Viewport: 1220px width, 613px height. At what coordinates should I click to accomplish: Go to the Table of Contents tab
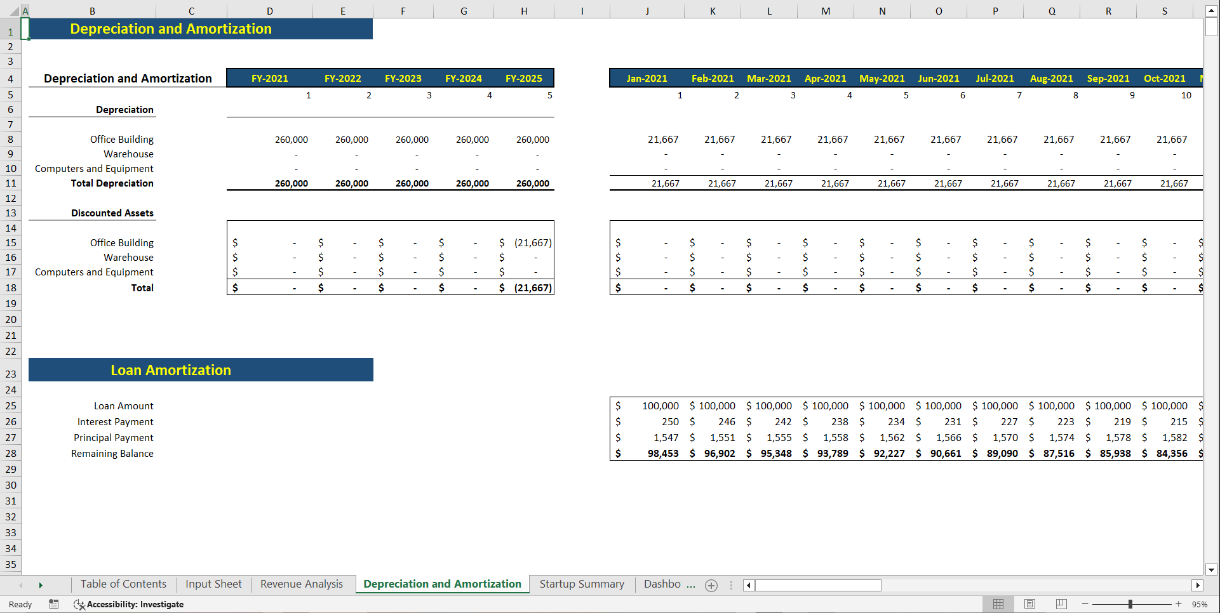(x=123, y=584)
